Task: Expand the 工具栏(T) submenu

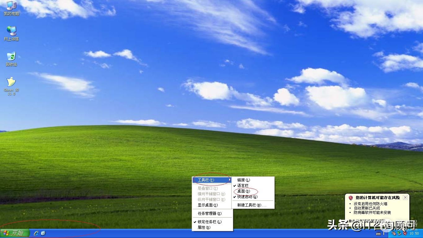Action: click(x=212, y=180)
